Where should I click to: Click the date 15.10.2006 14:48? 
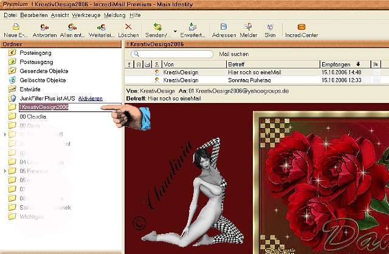342,72
